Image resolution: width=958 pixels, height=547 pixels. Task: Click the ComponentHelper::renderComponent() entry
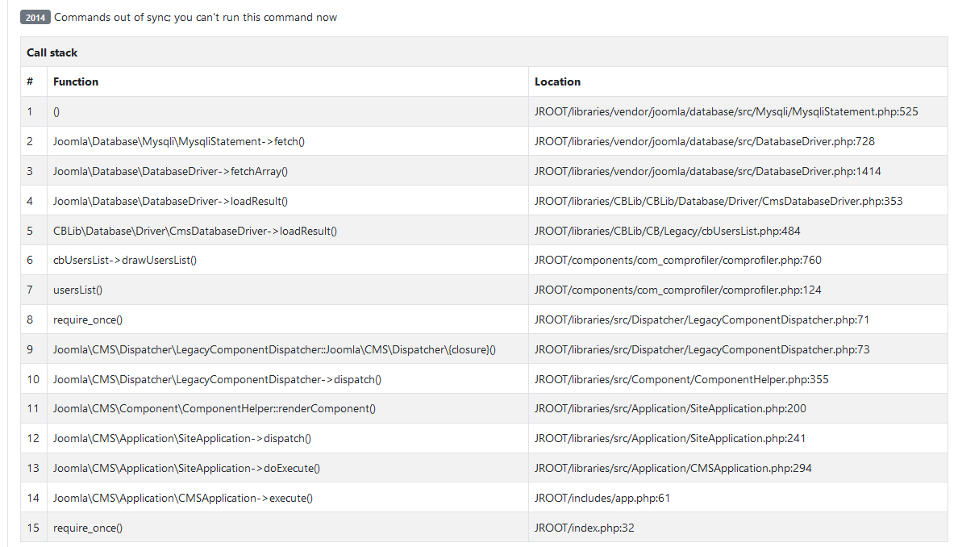point(215,408)
